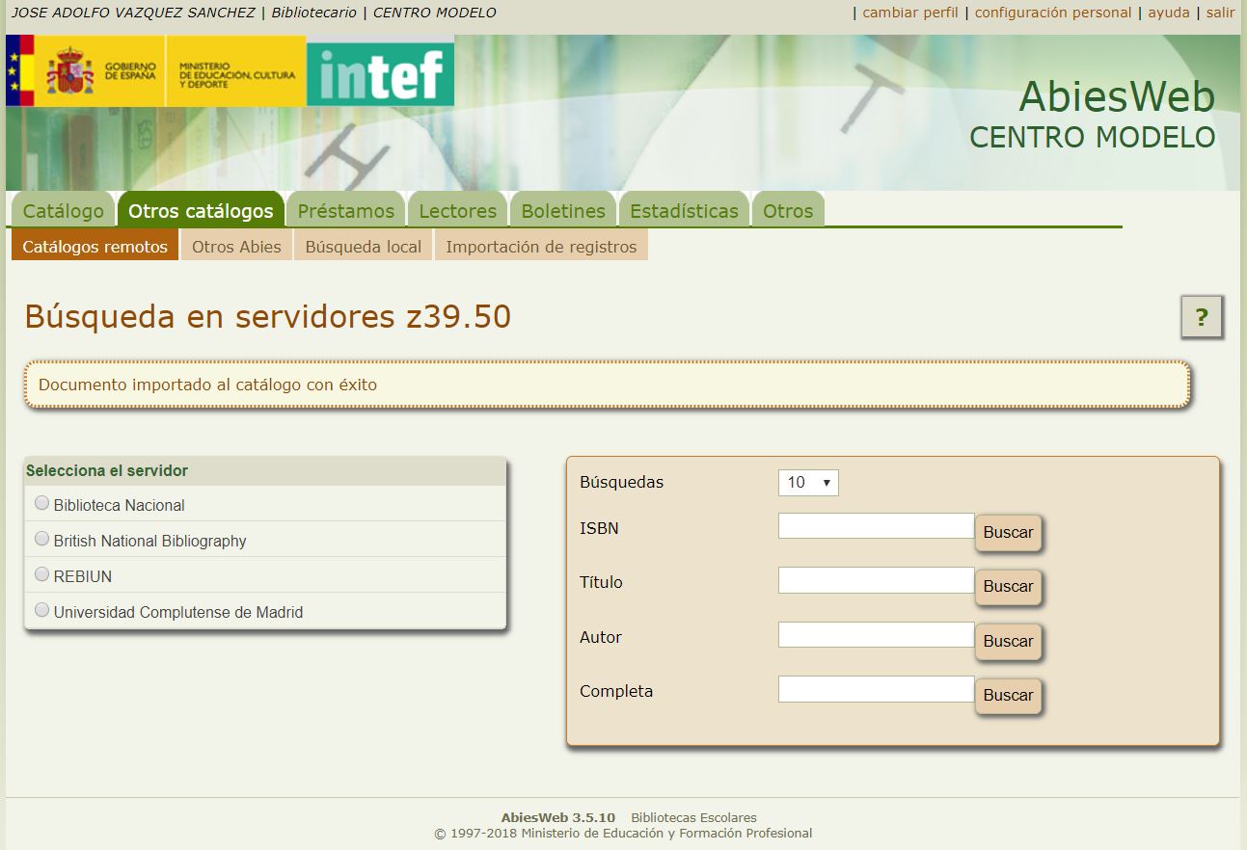
Task: Switch to the Otros catálogos tab
Action: (x=201, y=211)
